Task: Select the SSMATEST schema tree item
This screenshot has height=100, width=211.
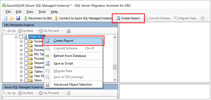Action: coord(37,37)
